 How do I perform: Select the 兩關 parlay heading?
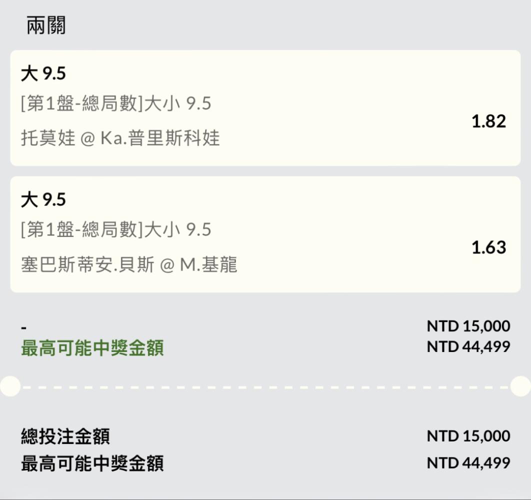point(46,25)
